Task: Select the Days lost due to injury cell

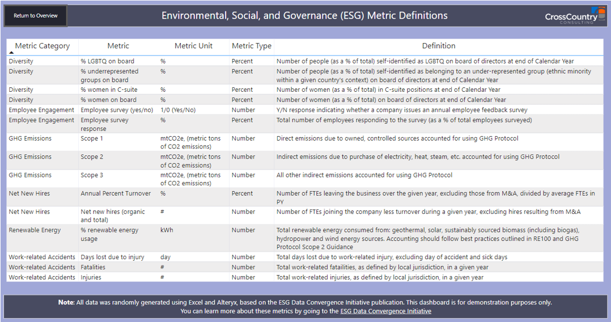Action: (112, 257)
